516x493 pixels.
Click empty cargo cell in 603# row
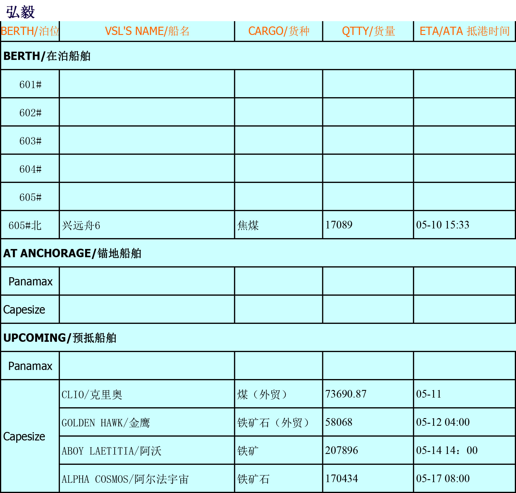pyautogui.click(x=278, y=140)
